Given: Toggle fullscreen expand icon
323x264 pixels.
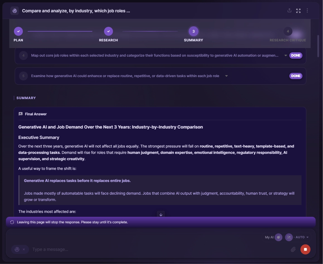Looking at the screenshot, I should click(x=298, y=11).
